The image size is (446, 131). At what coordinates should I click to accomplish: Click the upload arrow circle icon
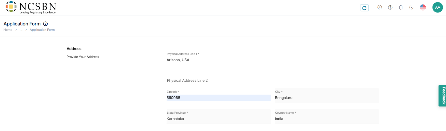(380, 7)
